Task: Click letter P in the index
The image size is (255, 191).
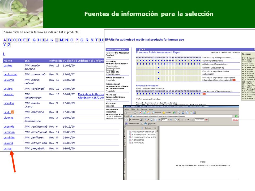Action: click(77, 40)
